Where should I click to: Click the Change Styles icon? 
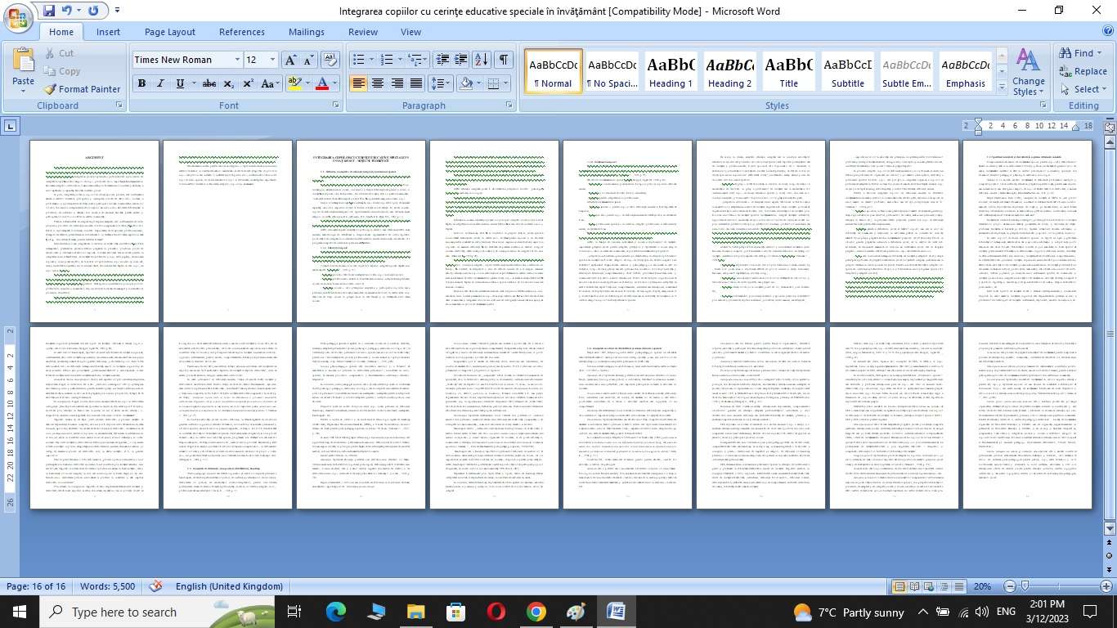[1028, 72]
